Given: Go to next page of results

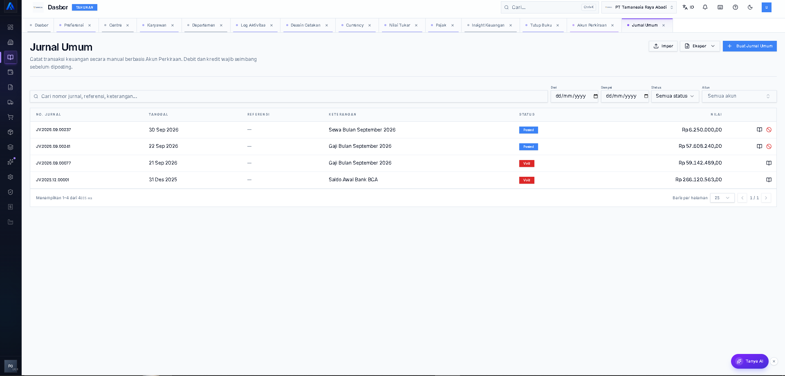Looking at the screenshot, I should (x=766, y=198).
